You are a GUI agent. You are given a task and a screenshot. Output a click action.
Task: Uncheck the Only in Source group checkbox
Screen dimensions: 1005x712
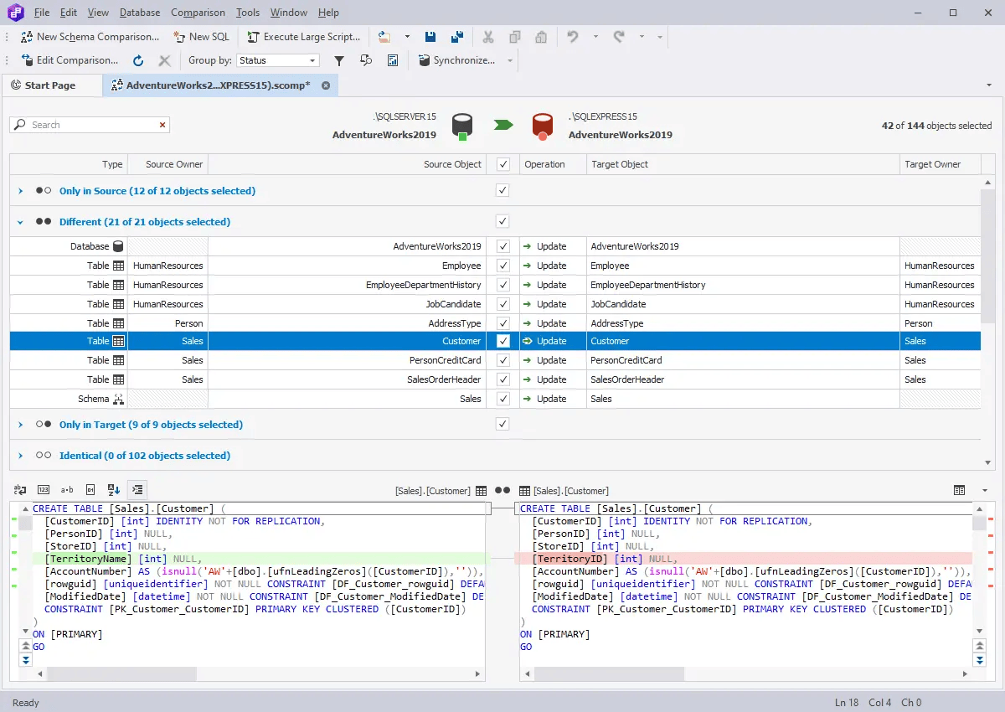pos(502,190)
